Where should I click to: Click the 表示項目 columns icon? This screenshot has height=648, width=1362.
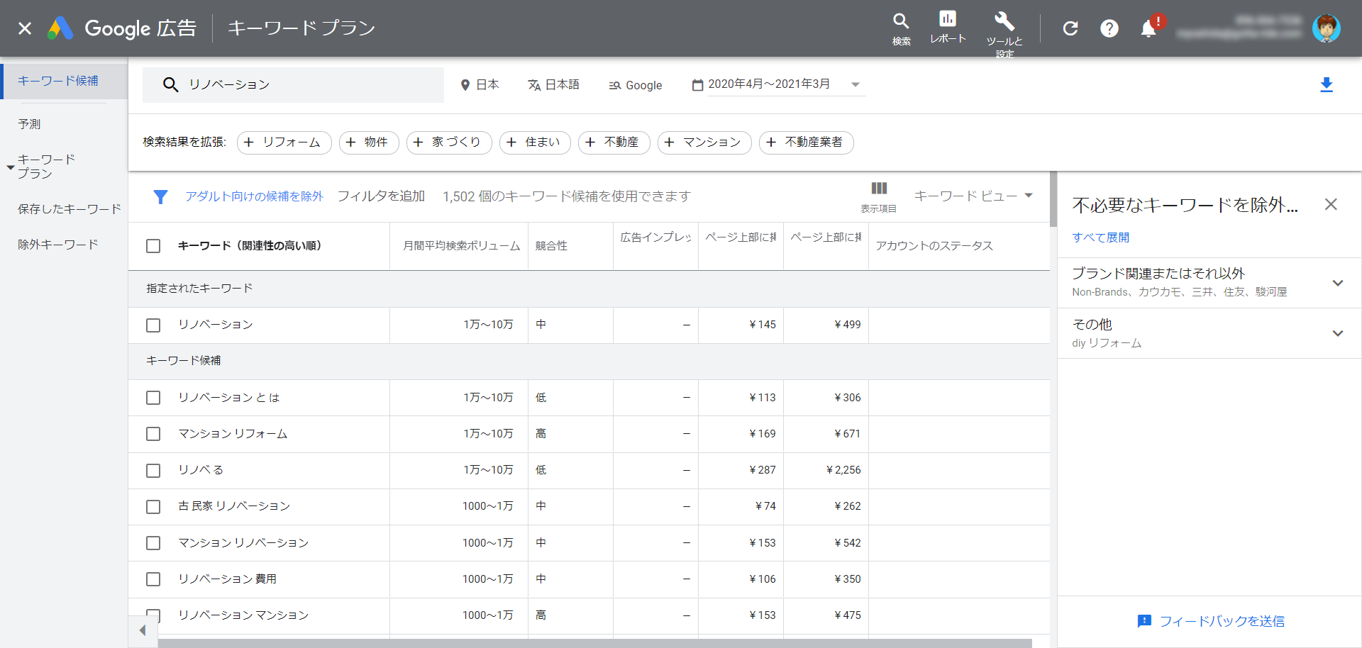[879, 189]
